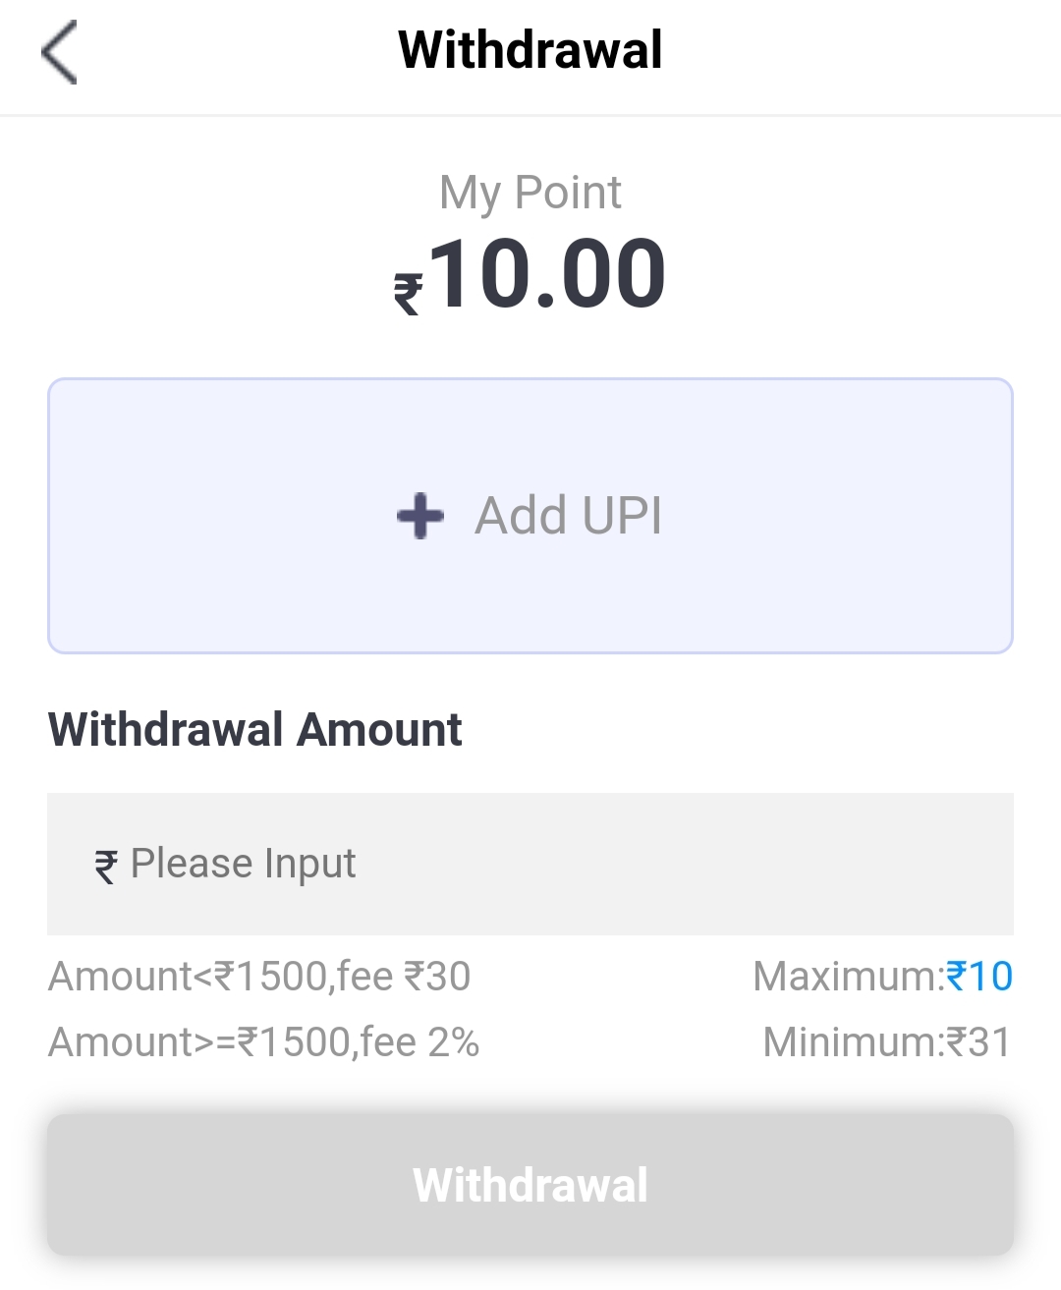This screenshot has height=1290, width=1061.
Task: Tap the back arrow icon
Action: [x=60, y=53]
